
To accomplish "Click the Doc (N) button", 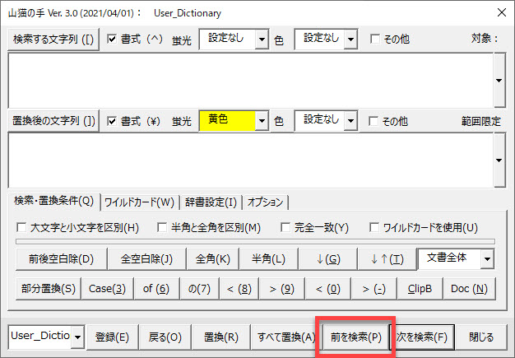I will (469, 289).
